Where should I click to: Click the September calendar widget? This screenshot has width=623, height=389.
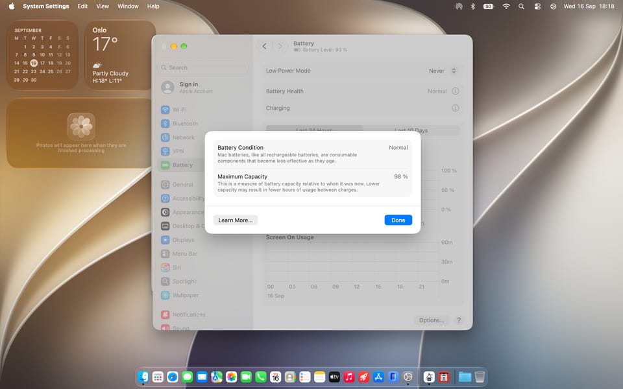tap(42, 55)
